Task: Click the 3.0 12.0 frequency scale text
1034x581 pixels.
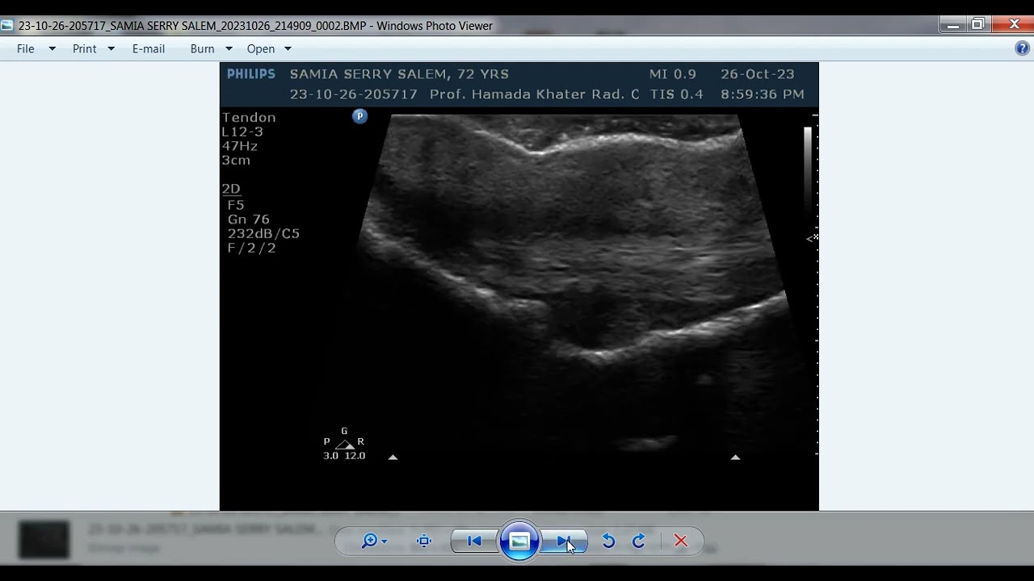Action: pyautogui.click(x=345, y=456)
